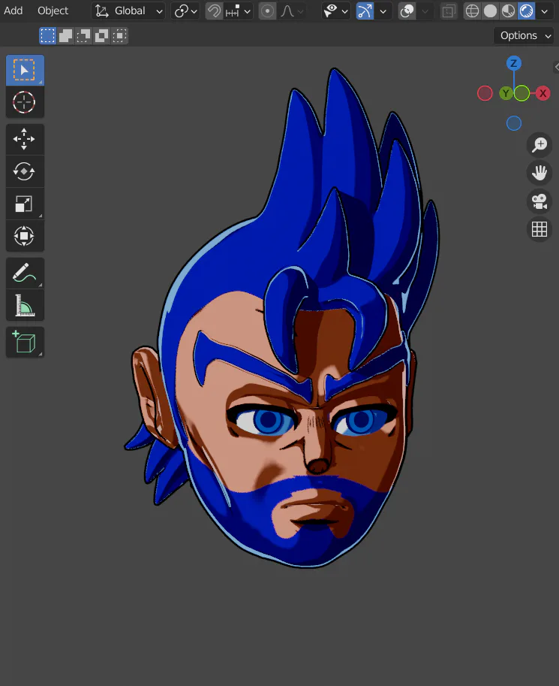Toggle viewport gizmos display
Viewport: 559px width, 686px height.
(x=365, y=11)
